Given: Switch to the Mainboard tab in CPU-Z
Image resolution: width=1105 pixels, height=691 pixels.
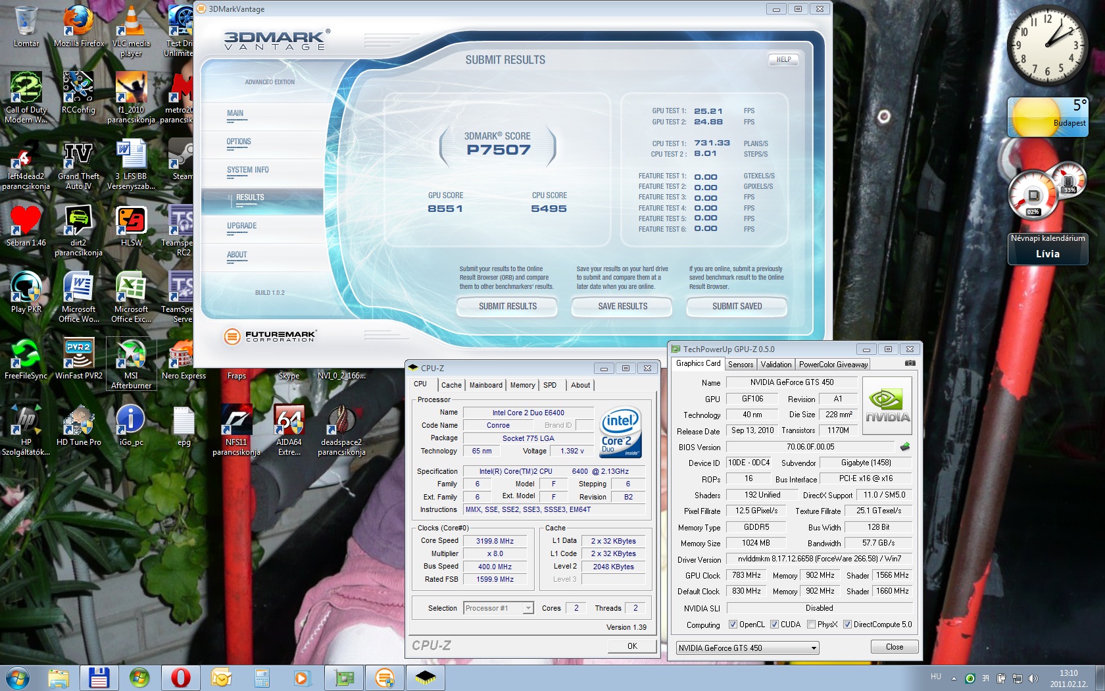Looking at the screenshot, I should tap(486, 385).
